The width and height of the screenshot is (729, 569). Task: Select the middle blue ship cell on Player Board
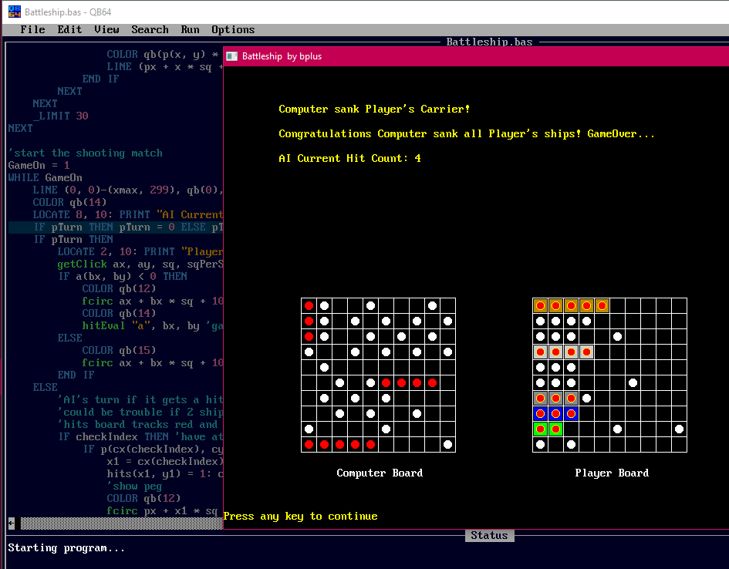555,413
